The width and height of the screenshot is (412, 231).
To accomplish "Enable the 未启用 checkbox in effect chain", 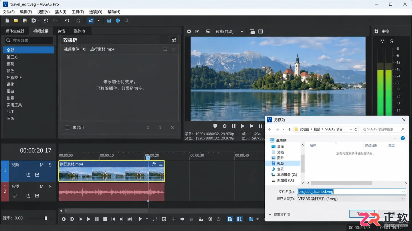I will [x=67, y=127].
